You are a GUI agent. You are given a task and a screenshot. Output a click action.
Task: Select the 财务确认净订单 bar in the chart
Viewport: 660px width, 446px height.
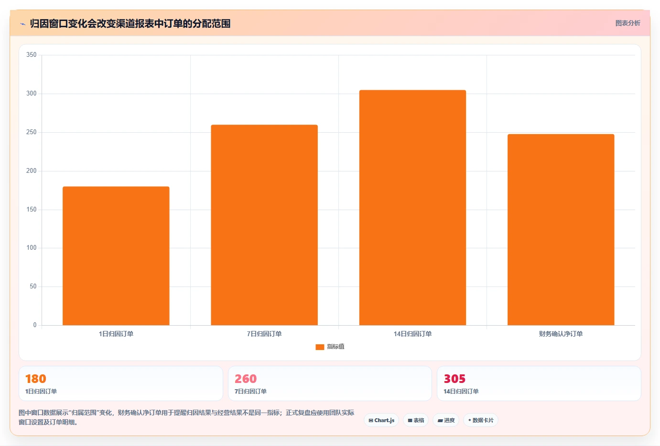point(561,230)
